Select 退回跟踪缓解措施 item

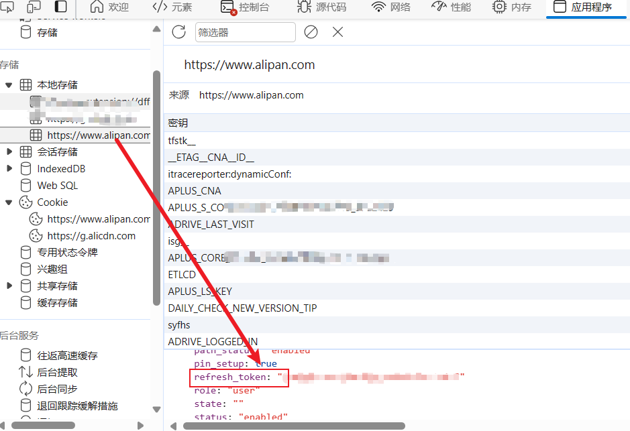77,406
